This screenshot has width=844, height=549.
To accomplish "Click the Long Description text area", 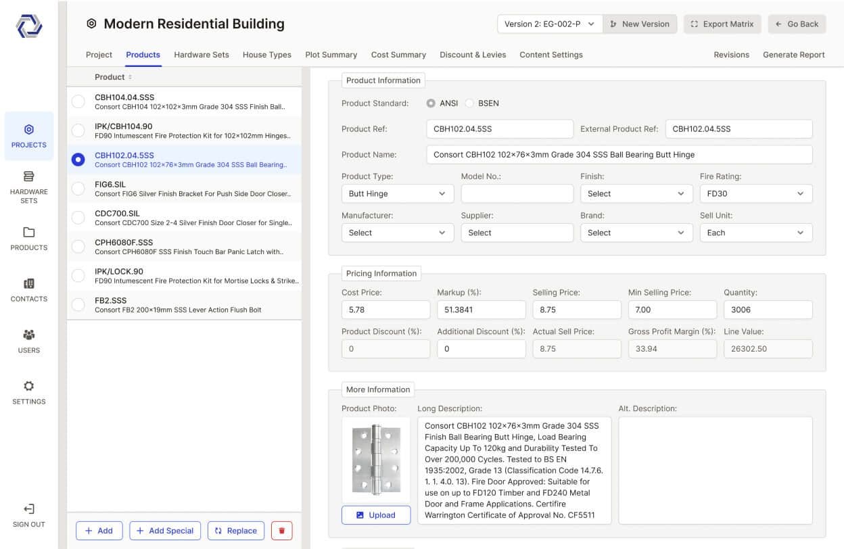I will click(x=514, y=471).
